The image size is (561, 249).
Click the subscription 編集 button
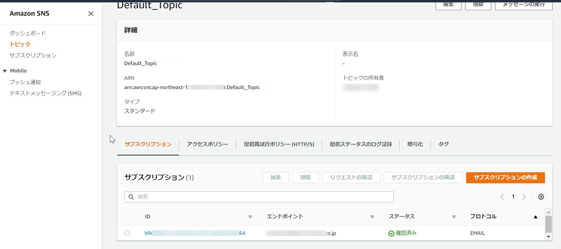point(276,178)
